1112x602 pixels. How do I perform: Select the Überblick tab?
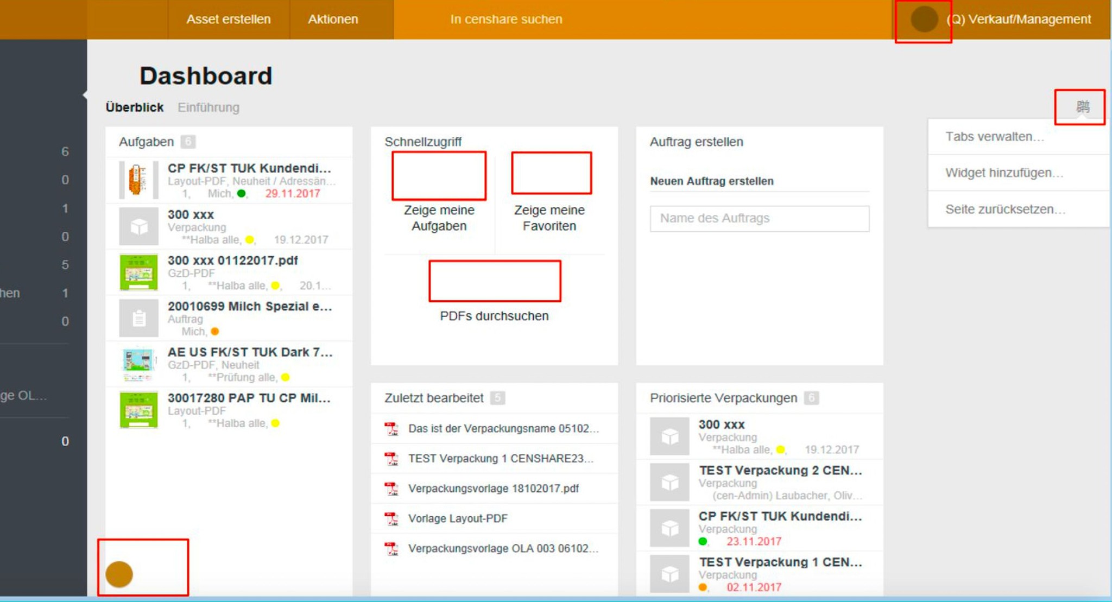click(134, 107)
